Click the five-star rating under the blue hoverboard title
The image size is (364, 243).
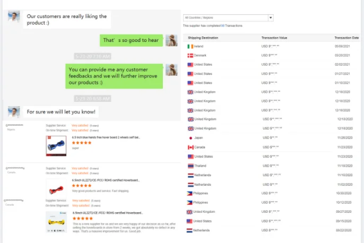[x=82, y=143]
